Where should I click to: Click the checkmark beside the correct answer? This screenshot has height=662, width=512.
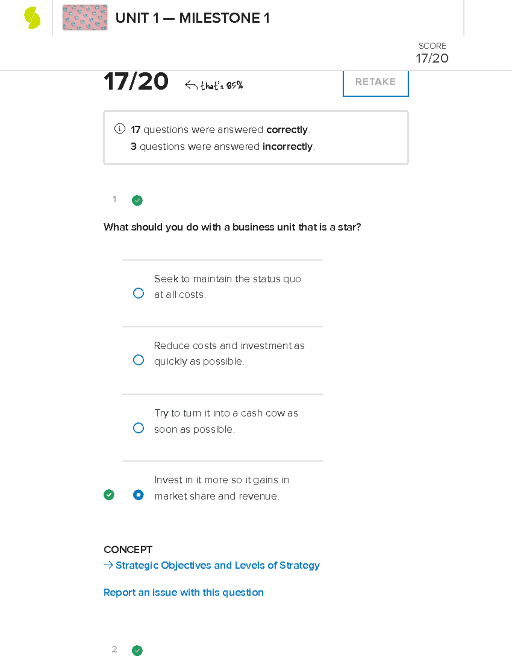coord(109,495)
